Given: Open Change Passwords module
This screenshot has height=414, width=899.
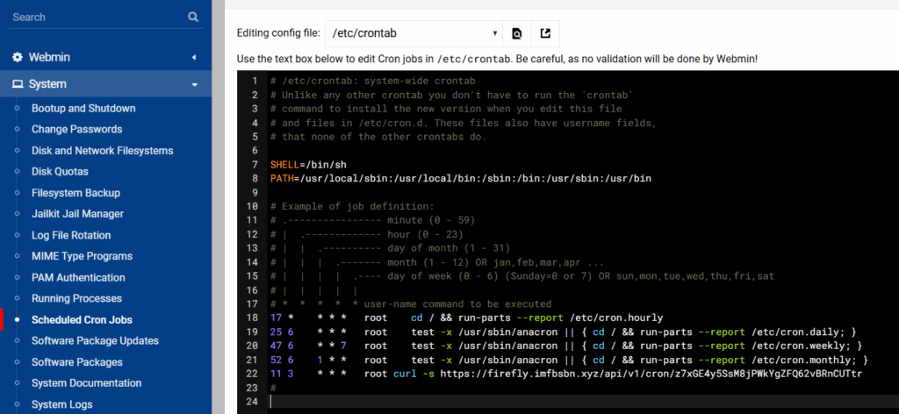Looking at the screenshot, I should pyautogui.click(x=76, y=129).
